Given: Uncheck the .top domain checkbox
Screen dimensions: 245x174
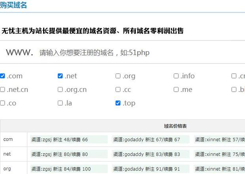Looking at the screenshot, I should [118, 103].
